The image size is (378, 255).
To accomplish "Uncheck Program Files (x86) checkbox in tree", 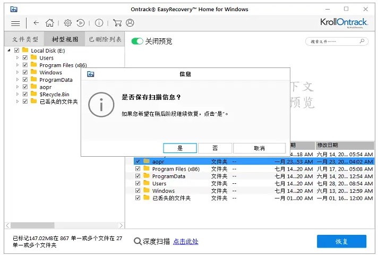I will pyautogui.click(x=25, y=65).
